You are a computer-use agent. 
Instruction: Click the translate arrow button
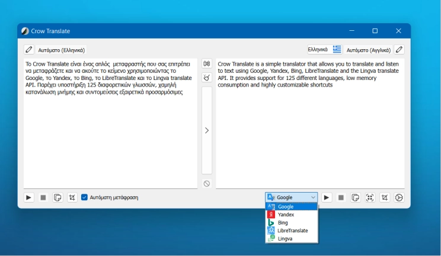click(207, 130)
